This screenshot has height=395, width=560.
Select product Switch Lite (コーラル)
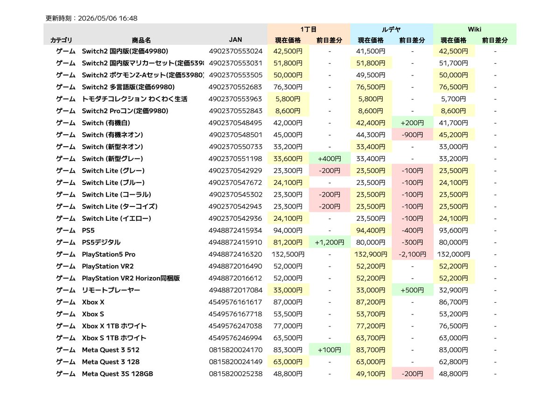tap(116, 194)
